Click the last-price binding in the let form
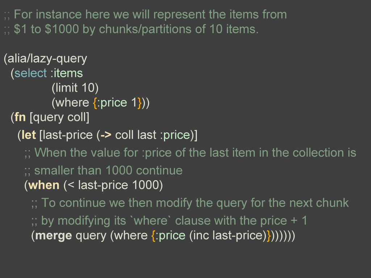This screenshot has height=278, width=371. pyautogui.click(x=68, y=135)
